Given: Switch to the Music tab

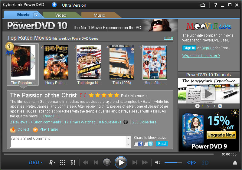Looking at the screenshot, I should 99,15.
